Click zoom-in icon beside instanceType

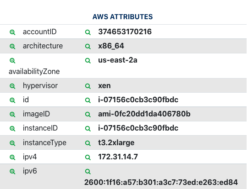coord(12,143)
